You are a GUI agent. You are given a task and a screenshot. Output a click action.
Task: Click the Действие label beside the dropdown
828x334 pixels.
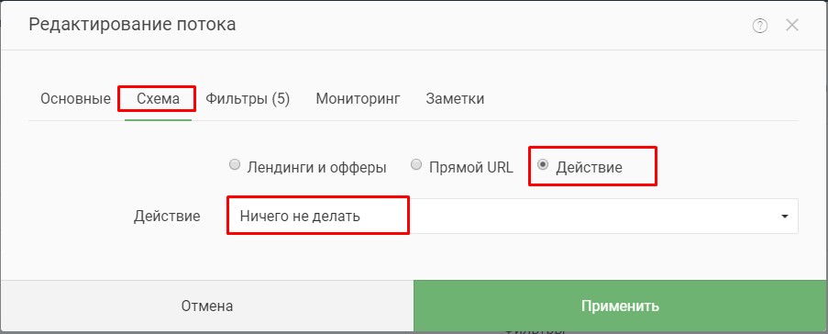point(167,217)
